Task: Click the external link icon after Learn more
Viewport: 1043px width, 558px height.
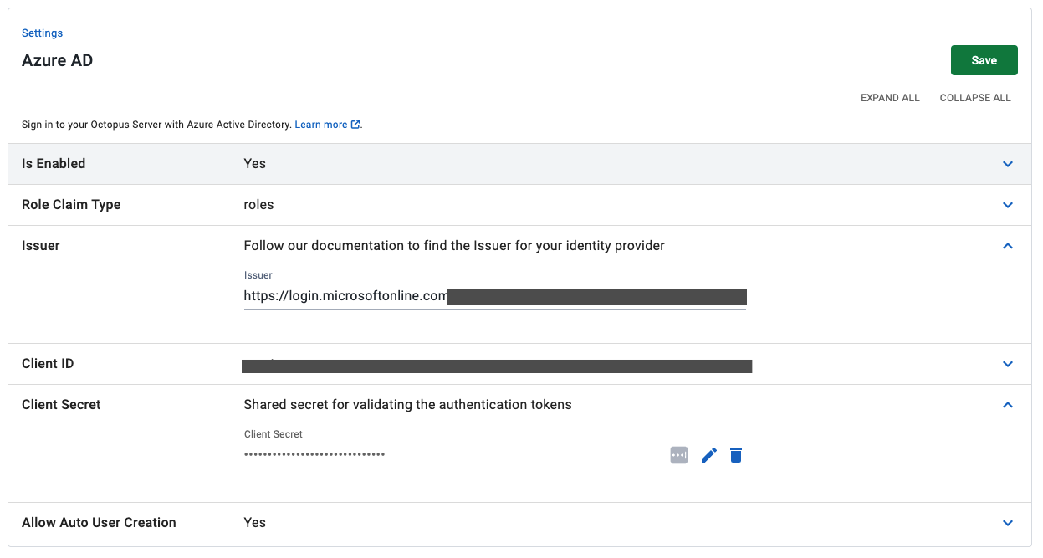Action: tap(355, 125)
